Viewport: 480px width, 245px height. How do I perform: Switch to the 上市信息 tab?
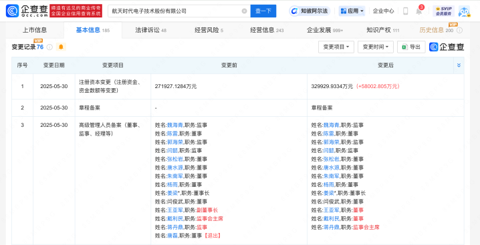[35, 30]
